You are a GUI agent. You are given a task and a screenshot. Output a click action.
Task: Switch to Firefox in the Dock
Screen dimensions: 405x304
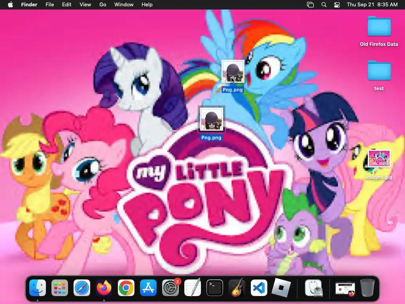point(104,288)
